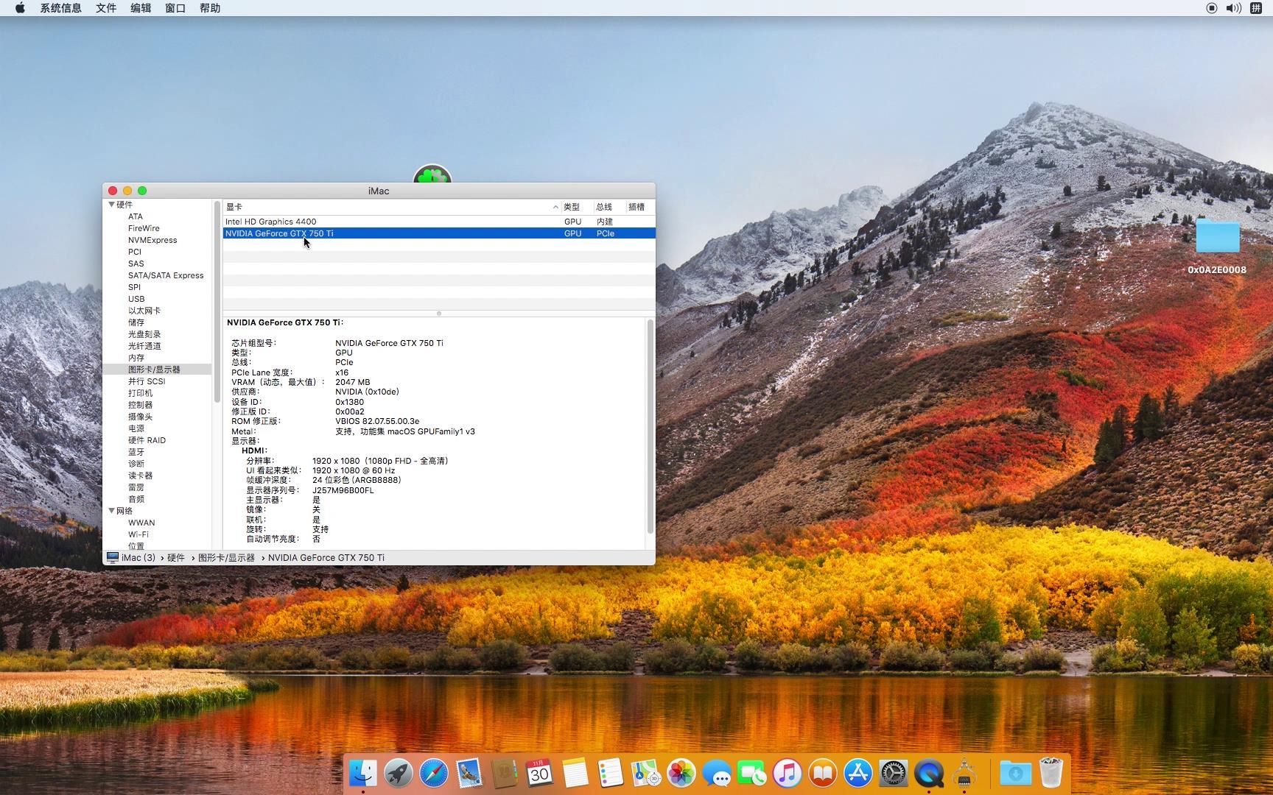Click the green clover icon behind the window
This screenshot has height=795, width=1273.
click(x=432, y=174)
